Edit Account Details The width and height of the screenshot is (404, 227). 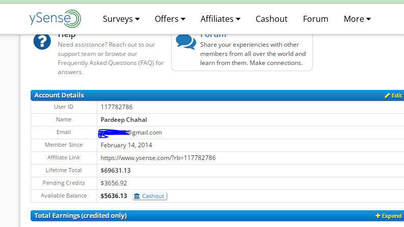[393, 95]
